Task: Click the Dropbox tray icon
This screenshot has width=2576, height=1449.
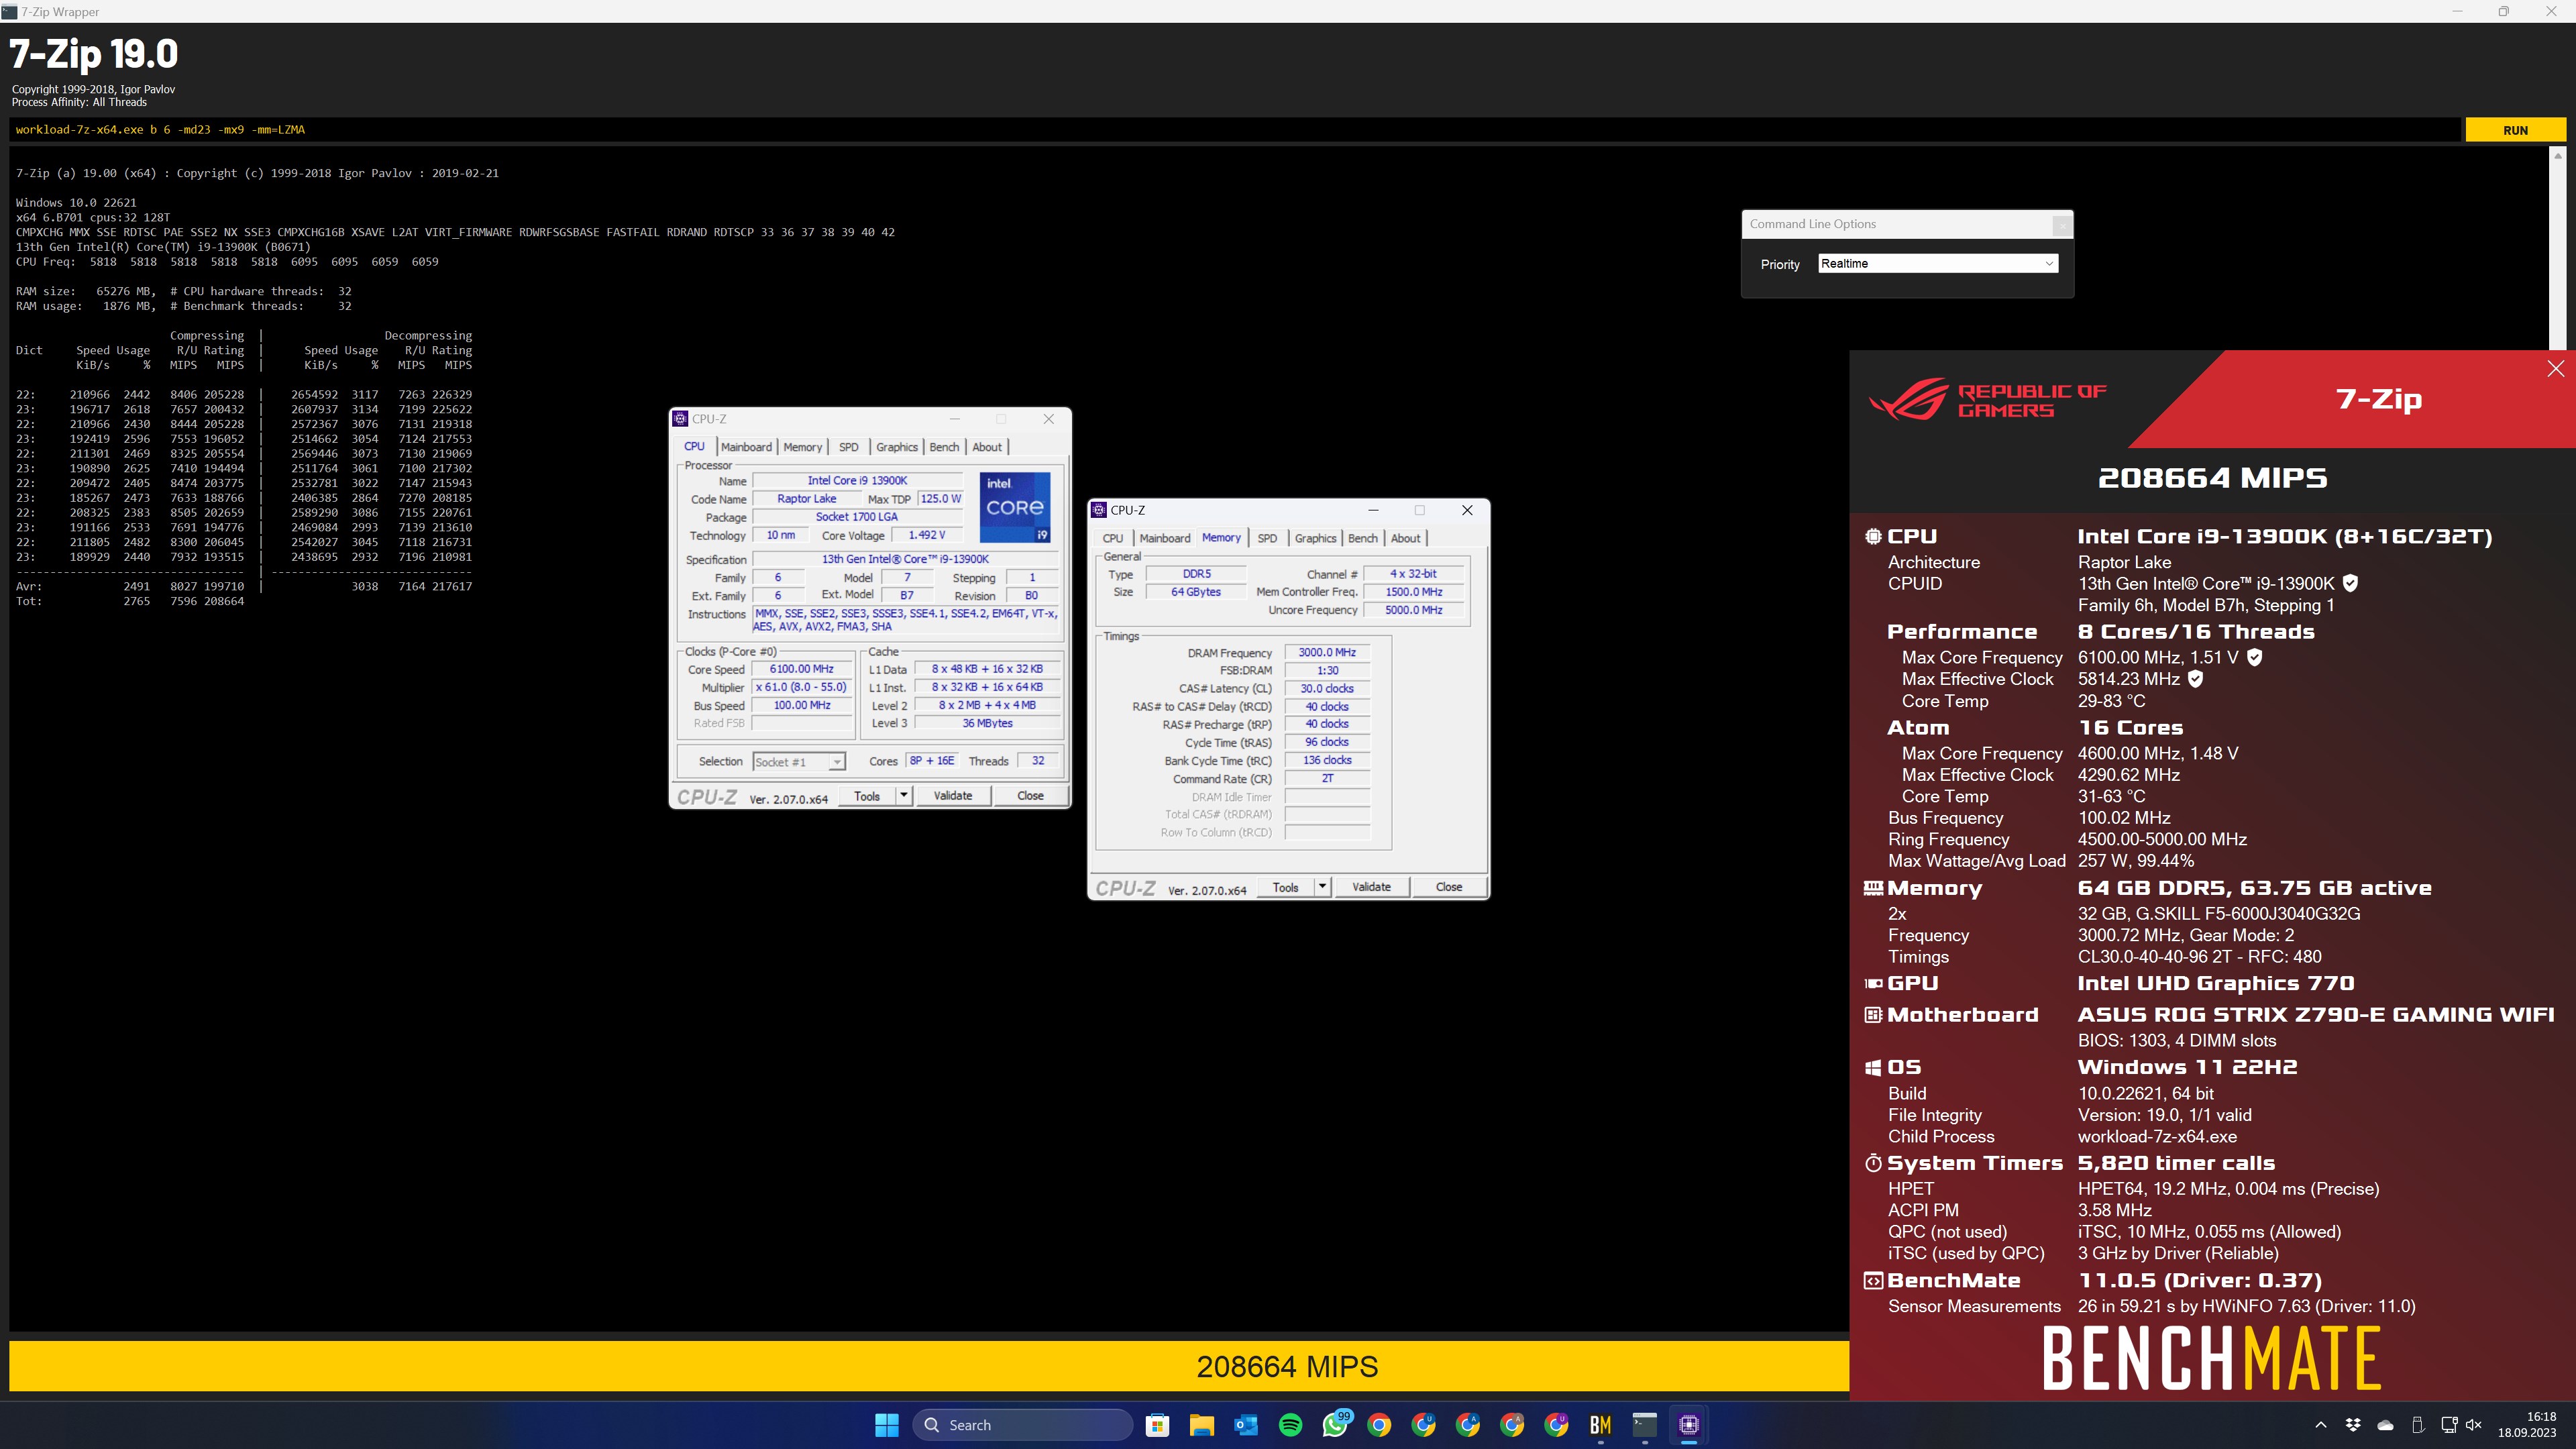Action: click(x=2353, y=1425)
